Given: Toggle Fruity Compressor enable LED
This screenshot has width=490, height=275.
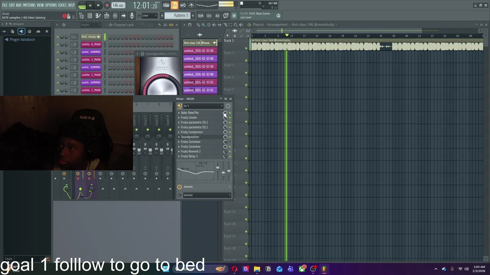Looking at the screenshot, I should click(230, 132).
